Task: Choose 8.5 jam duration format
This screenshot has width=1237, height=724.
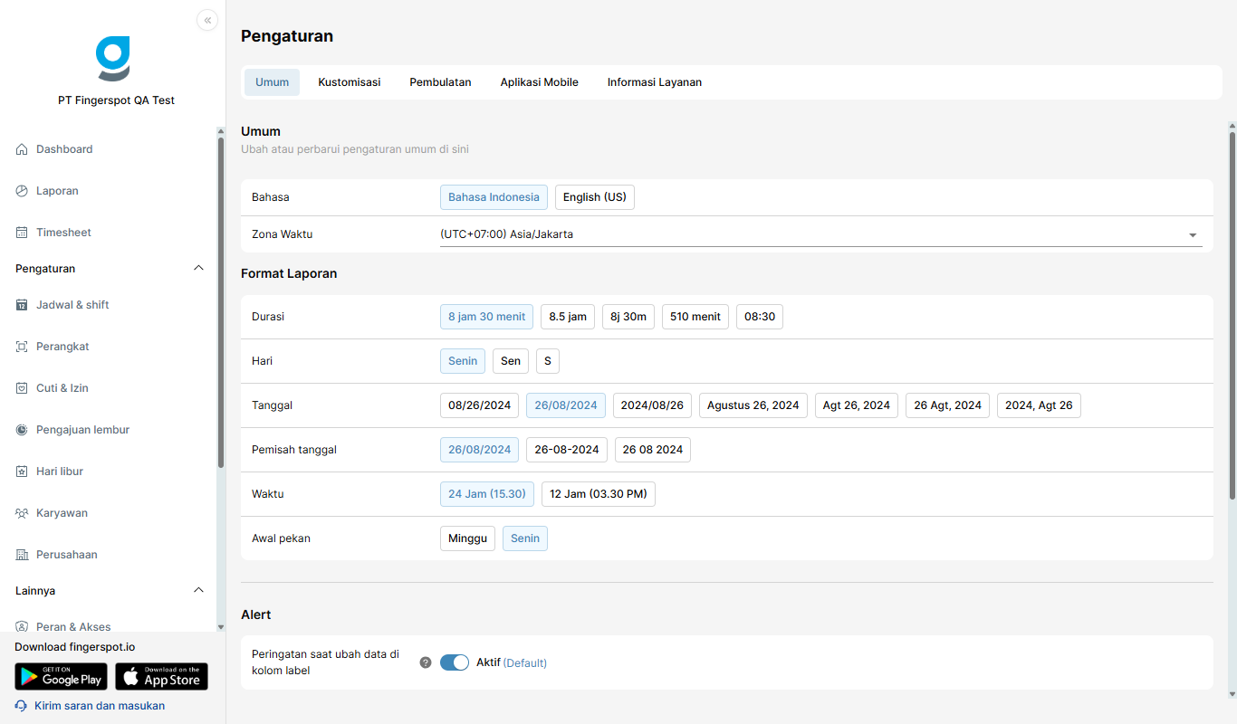Action: pos(568,317)
